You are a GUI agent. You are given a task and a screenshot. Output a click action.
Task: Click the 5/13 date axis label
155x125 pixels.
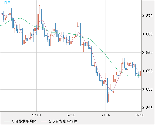(36, 115)
